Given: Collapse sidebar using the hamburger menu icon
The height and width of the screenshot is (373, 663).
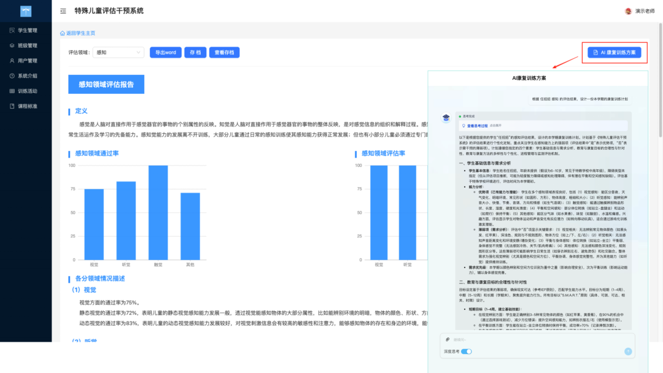Looking at the screenshot, I should [x=63, y=11].
